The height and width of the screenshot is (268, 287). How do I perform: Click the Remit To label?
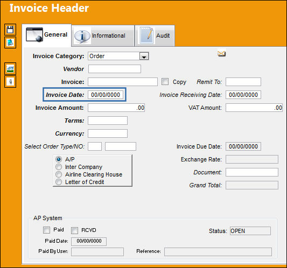pos(209,82)
